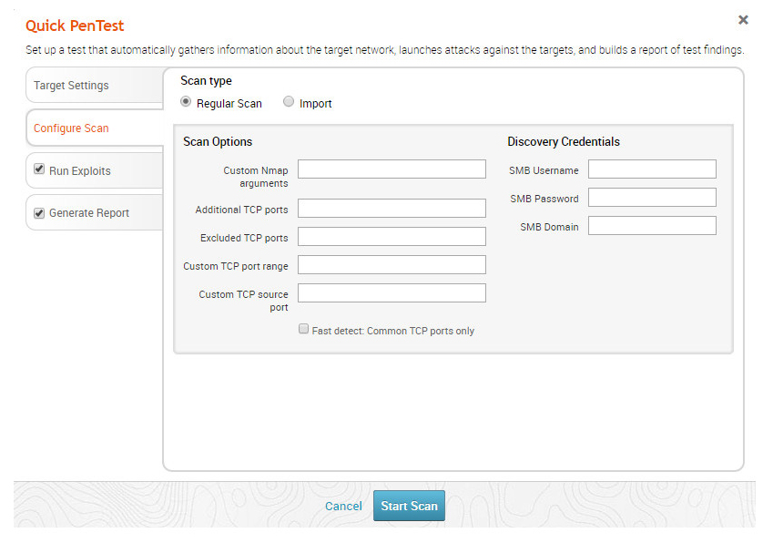Screen dimensions: 763x543
Task: Open the Target Settings tab
Action: point(71,86)
